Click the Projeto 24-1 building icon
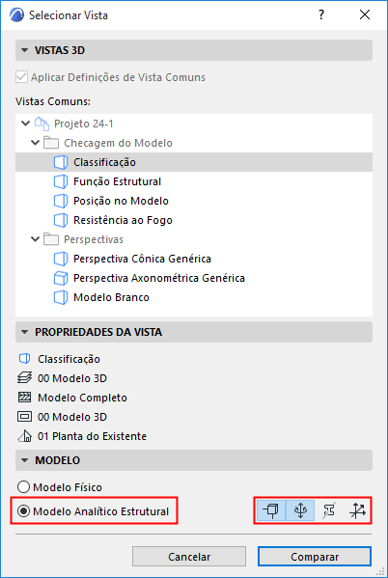This screenshot has width=388, height=578. click(42, 124)
